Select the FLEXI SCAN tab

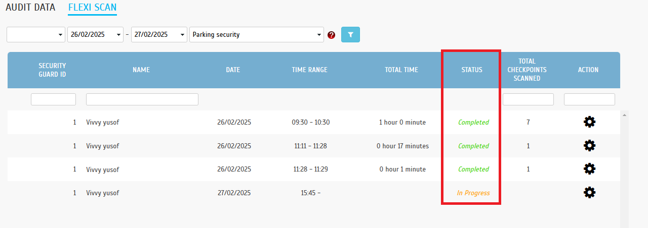[x=92, y=8]
